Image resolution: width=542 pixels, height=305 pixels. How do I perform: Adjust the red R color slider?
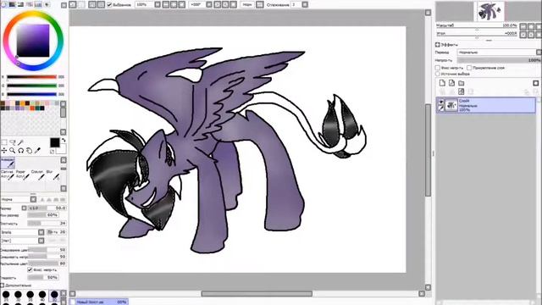pyautogui.click(x=31, y=77)
